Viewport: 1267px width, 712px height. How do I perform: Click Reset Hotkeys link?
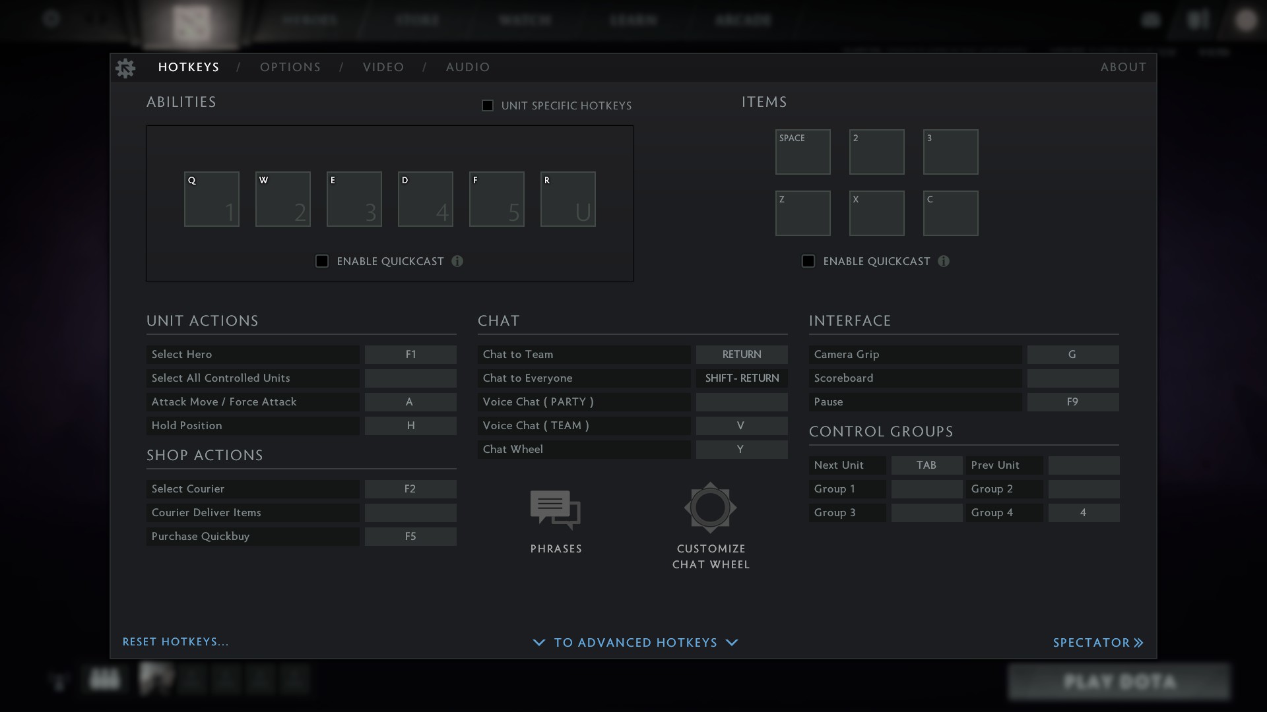(x=176, y=641)
